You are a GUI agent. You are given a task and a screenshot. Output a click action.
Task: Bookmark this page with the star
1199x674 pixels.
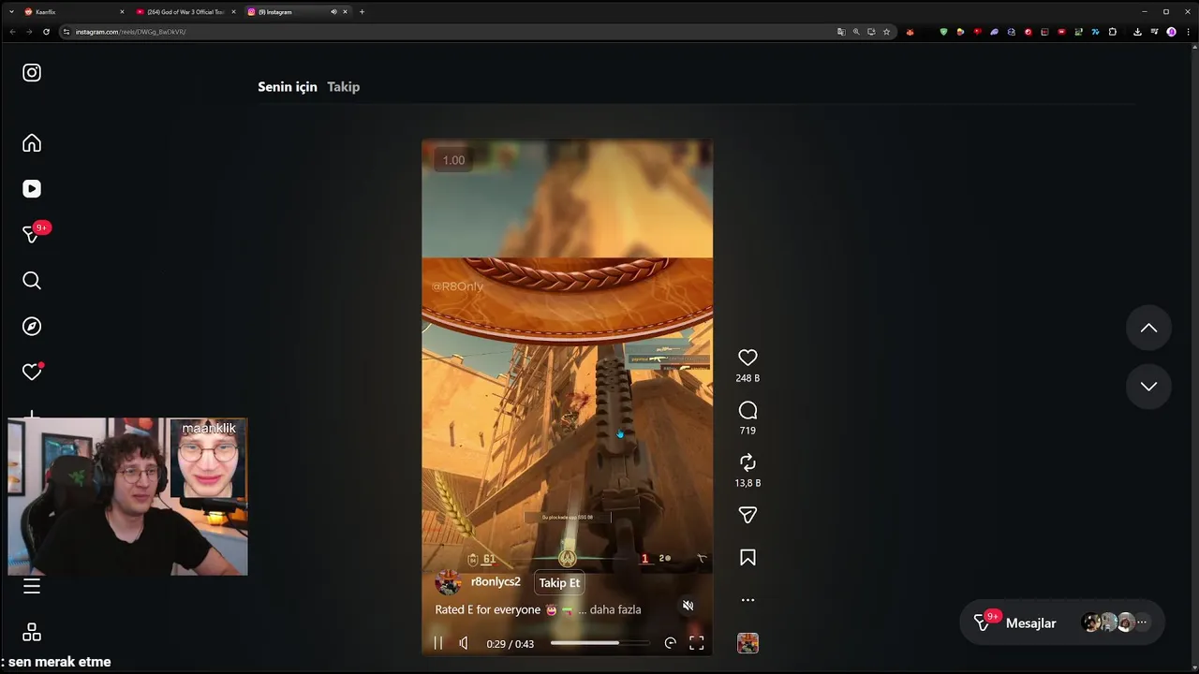click(886, 32)
